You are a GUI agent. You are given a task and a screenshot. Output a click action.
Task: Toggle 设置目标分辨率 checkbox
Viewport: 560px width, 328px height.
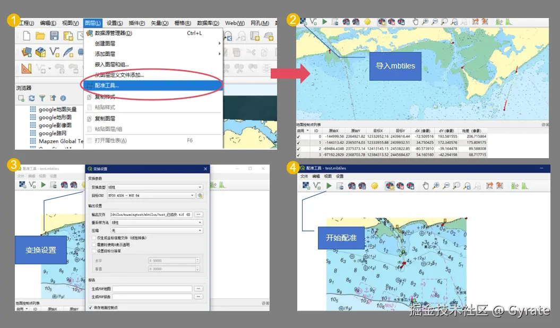[x=94, y=251]
